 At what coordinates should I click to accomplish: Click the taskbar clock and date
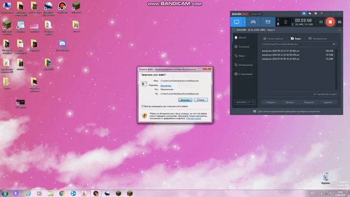pos(340,193)
